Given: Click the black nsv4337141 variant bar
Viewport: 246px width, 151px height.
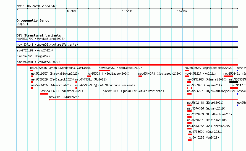Looking at the screenshot, I should point(127,47).
